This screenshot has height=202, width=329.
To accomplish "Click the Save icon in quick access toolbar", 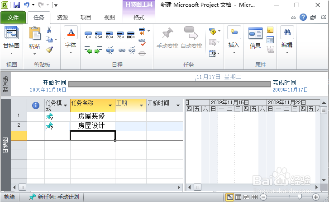I will (x=17, y=5).
